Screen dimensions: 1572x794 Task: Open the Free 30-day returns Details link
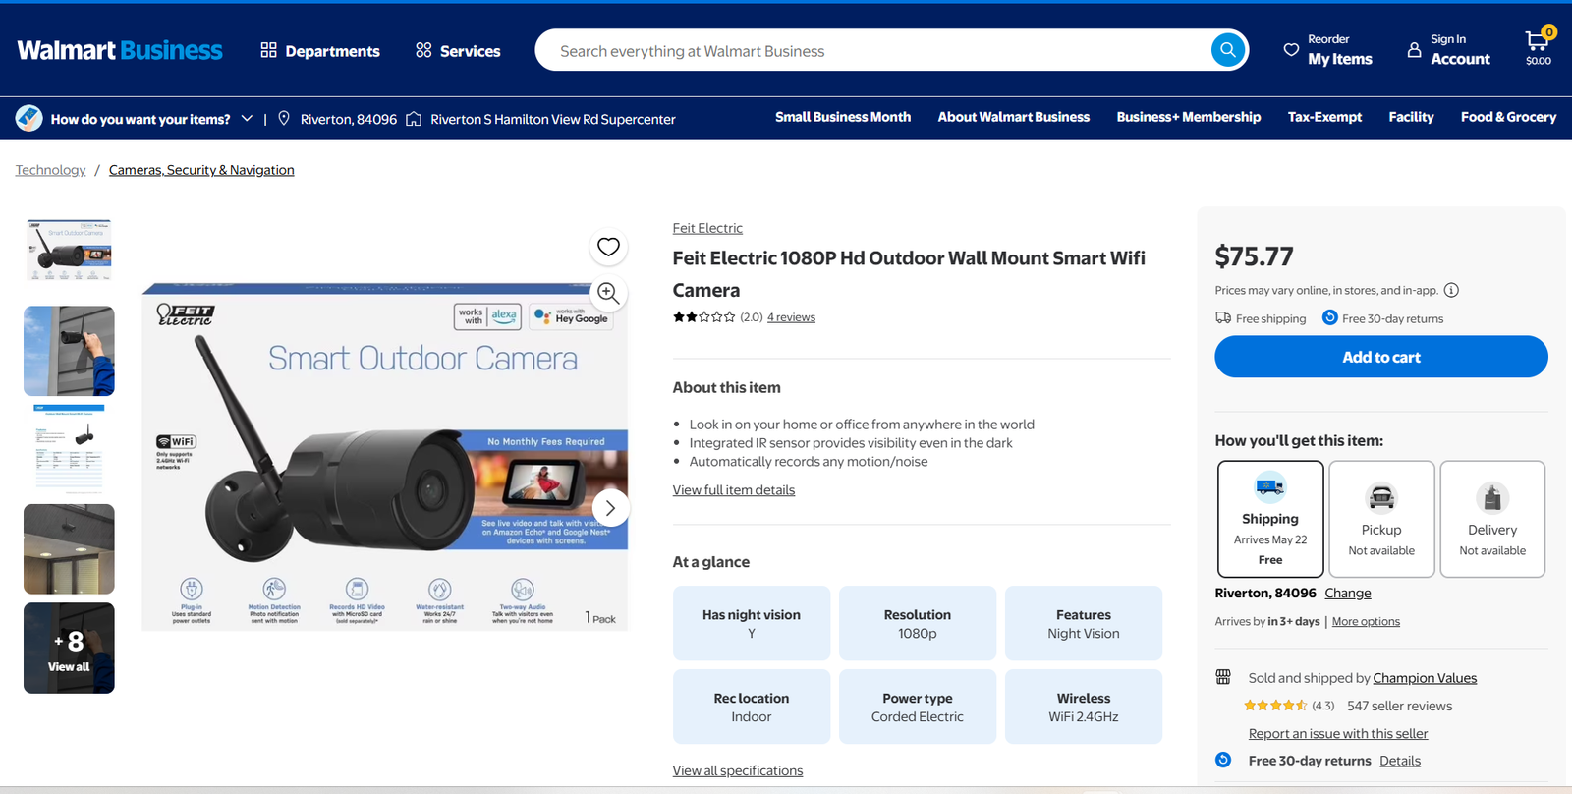[1400, 761]
